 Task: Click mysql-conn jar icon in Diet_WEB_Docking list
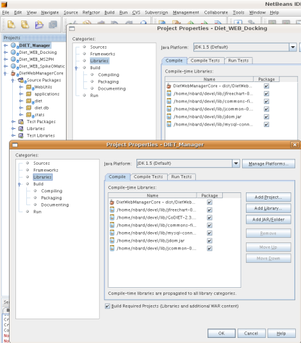tap(169, 124)
